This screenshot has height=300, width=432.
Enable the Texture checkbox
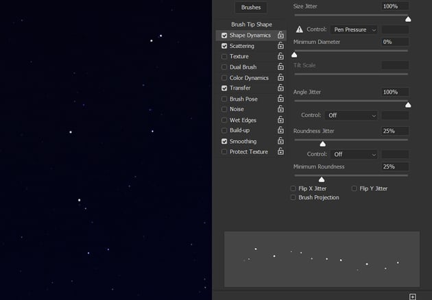[x=224, y=56]
